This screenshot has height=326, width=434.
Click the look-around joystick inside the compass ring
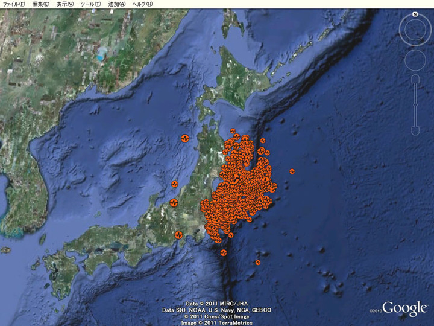click(x=415, y=30)
